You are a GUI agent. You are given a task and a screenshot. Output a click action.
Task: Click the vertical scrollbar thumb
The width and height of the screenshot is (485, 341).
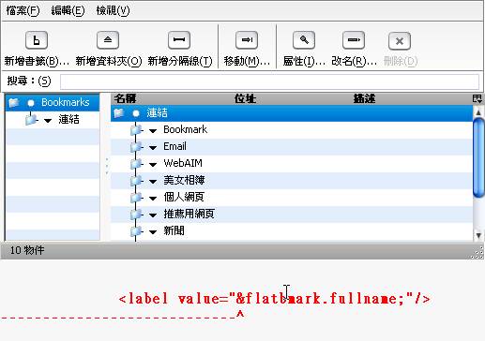coord(478,158)
